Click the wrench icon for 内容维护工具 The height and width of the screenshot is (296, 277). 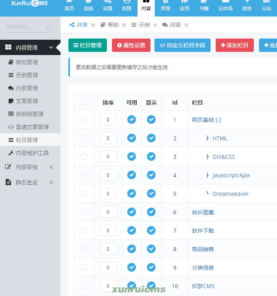pyautogui.click(x=11, y=153)
